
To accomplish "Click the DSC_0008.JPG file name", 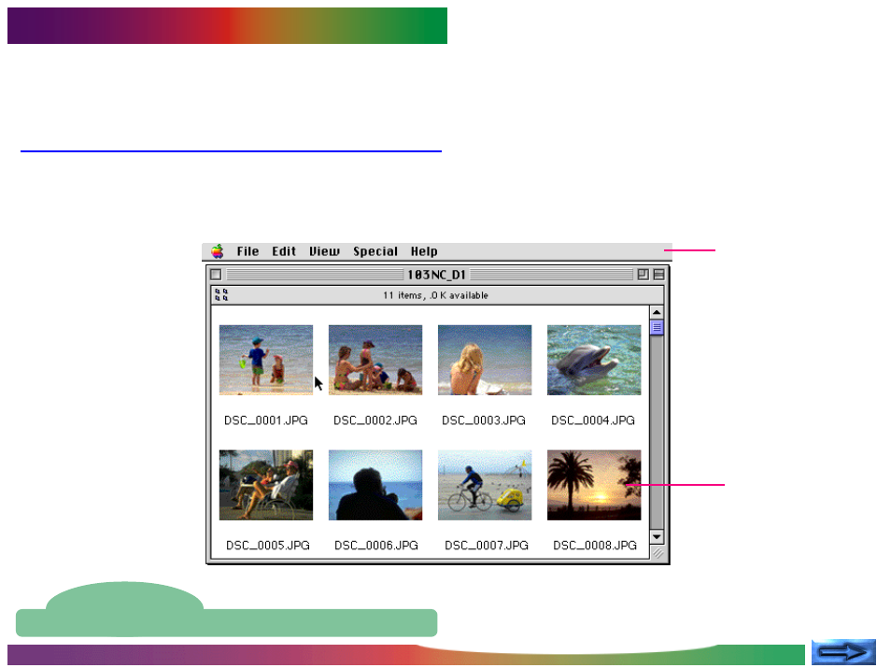I will click(x=595, y=546).
